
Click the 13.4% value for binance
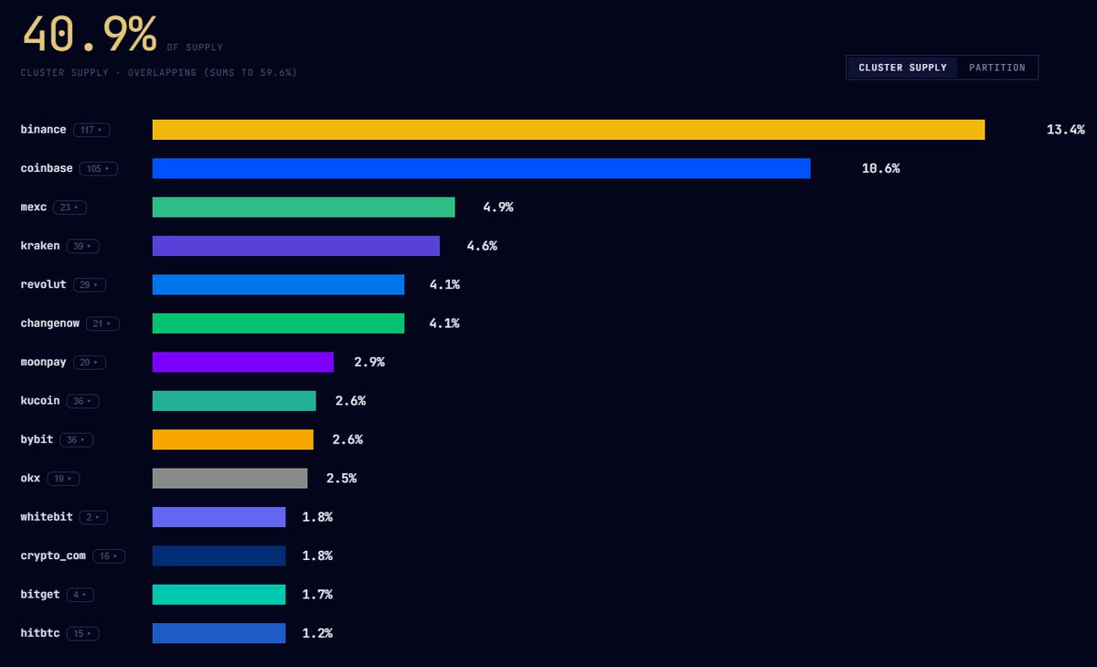(1065, 130)
